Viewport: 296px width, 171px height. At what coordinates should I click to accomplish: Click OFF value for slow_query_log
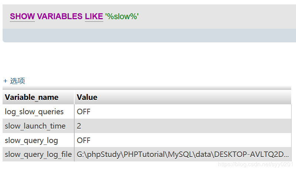(84, 140)
